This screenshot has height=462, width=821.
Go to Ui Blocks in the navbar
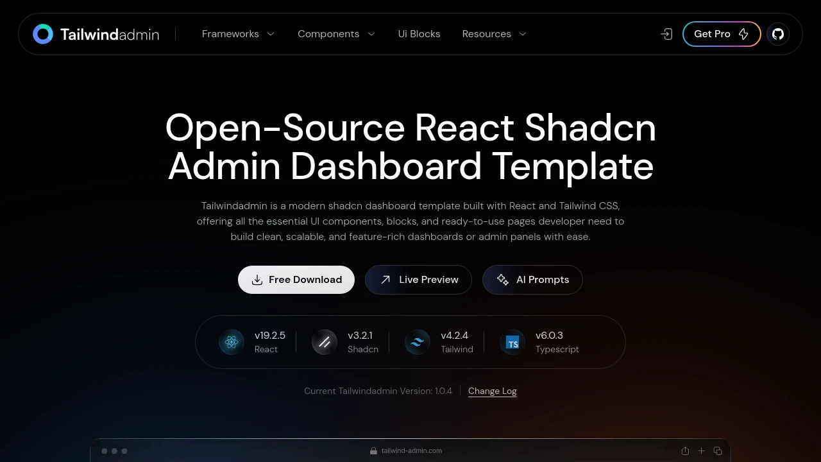(419, 34)
